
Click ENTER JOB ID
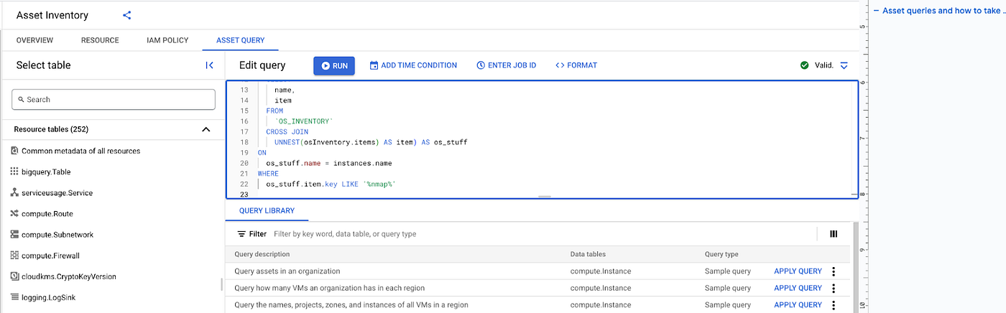click(506, 65)
